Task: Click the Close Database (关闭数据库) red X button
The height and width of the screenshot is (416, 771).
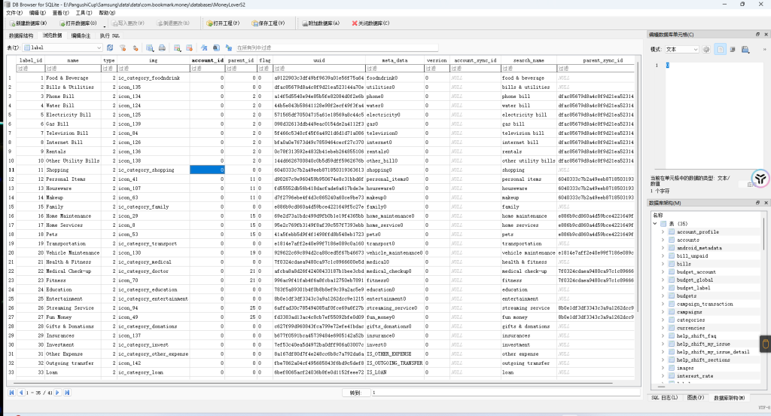Action: [370, 23]
